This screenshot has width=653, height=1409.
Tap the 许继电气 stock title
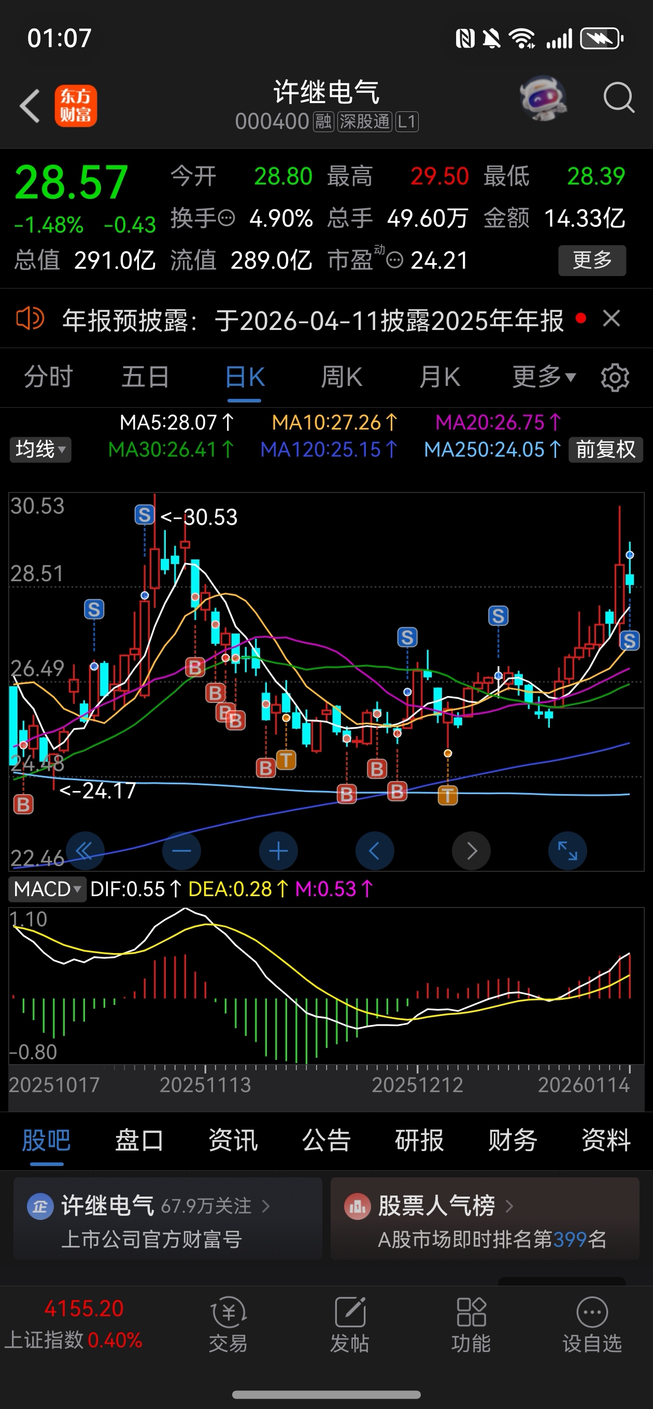point(327,92)
